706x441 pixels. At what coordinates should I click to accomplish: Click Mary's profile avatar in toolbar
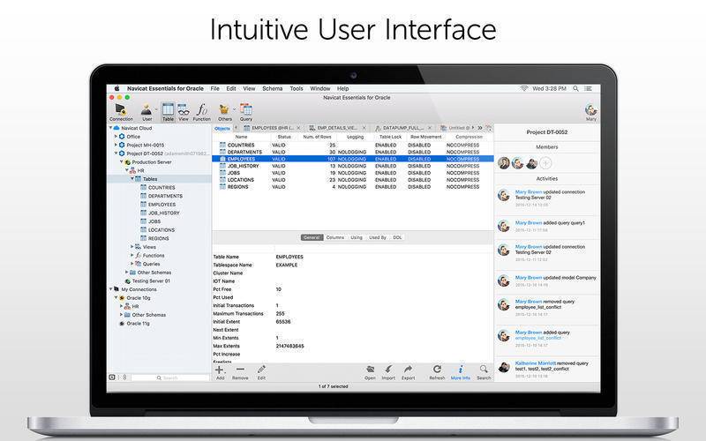tap(590, 109)
